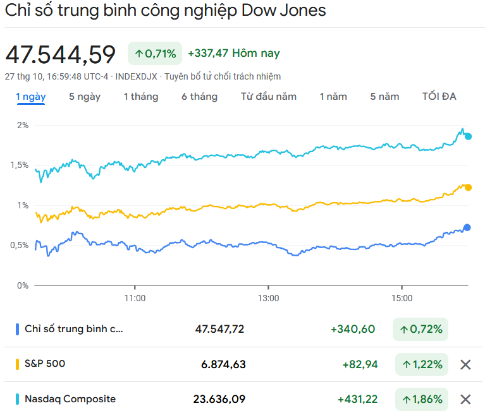Click the 1,22% up-arrow badge for S&P 500
The height and width of the screenshot is (413, 485).
(421, 364)
